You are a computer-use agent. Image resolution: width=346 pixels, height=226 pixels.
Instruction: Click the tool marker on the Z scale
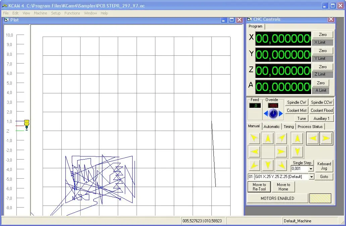tap(27, 125)
